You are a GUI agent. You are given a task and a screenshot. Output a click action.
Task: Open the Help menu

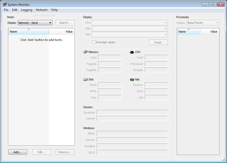(54, 10)
